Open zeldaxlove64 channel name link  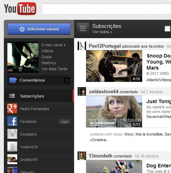pyautogui.click(x=104, y=92)
